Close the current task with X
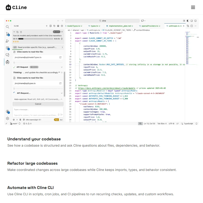Viewport: 203px width, 203px height. point(62,32)
